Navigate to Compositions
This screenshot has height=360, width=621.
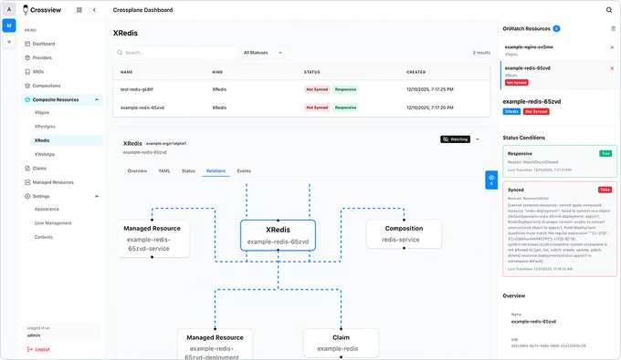[x=47, y=86]
